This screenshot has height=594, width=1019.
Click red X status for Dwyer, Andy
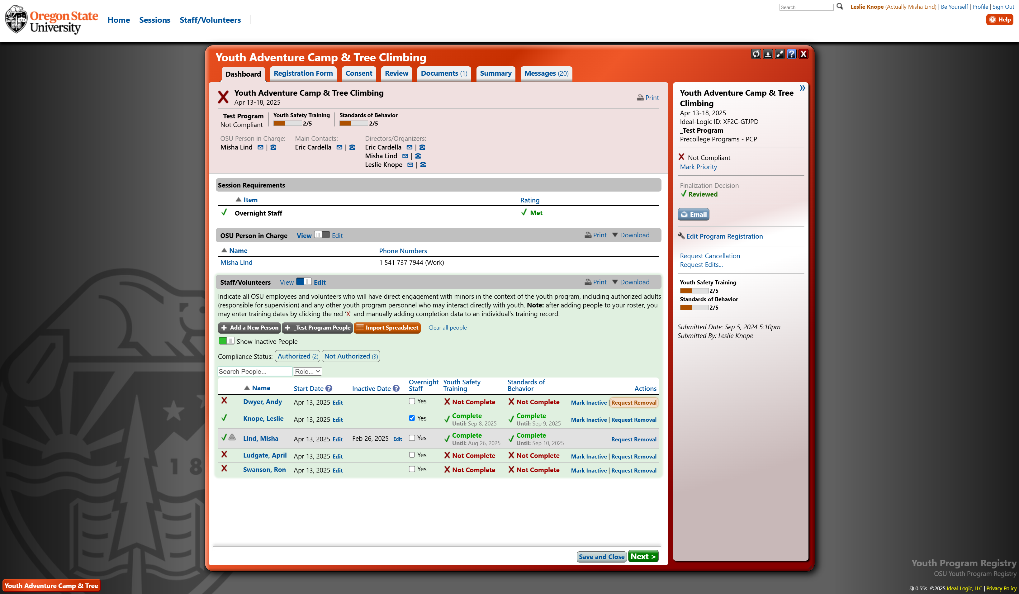224,400
